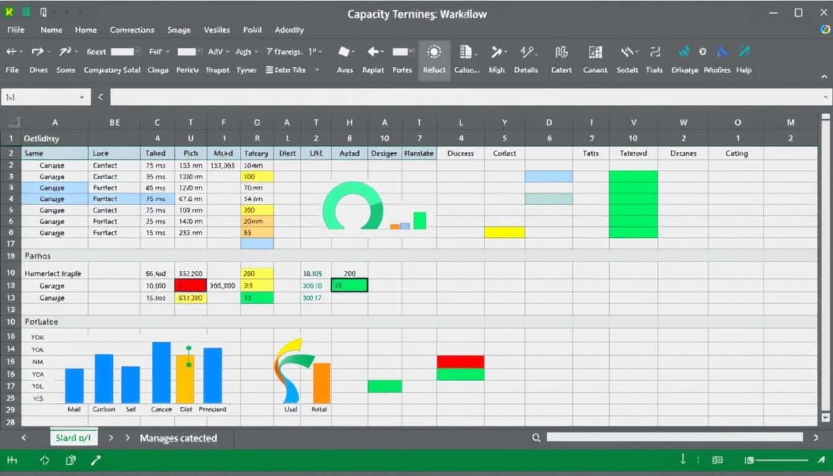
Task: Open the Home tab
Action: 86,30
